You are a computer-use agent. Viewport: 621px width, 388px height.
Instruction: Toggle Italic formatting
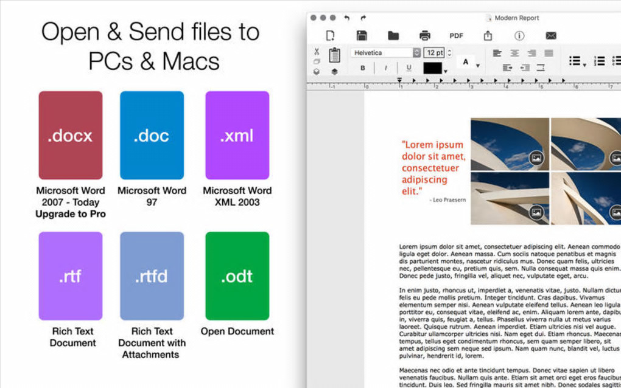(x=386, y=68)
